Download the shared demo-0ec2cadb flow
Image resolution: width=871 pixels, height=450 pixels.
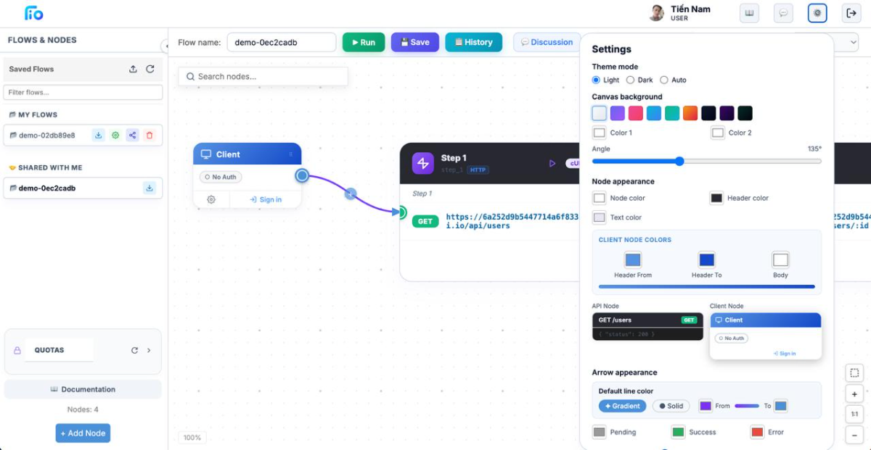(x=150, y=188)
